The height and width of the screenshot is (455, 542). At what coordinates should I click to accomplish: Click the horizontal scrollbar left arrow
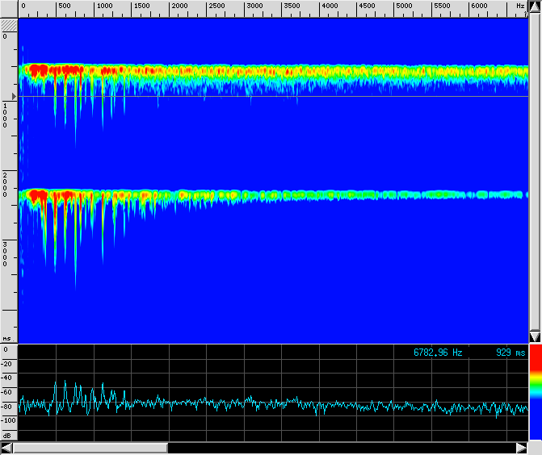(x=6, y=448)
